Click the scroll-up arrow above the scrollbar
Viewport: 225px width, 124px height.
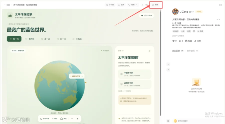coord(160,10)
